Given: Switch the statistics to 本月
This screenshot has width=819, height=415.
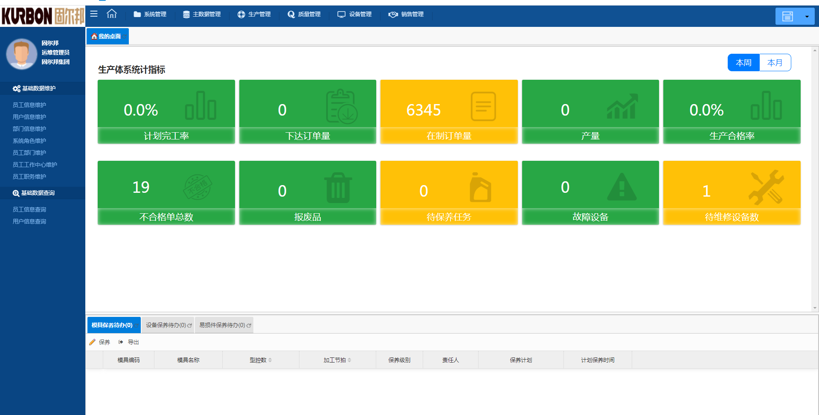Looking at the screenshot, I should pyautogui.click(x=775, y=63).
